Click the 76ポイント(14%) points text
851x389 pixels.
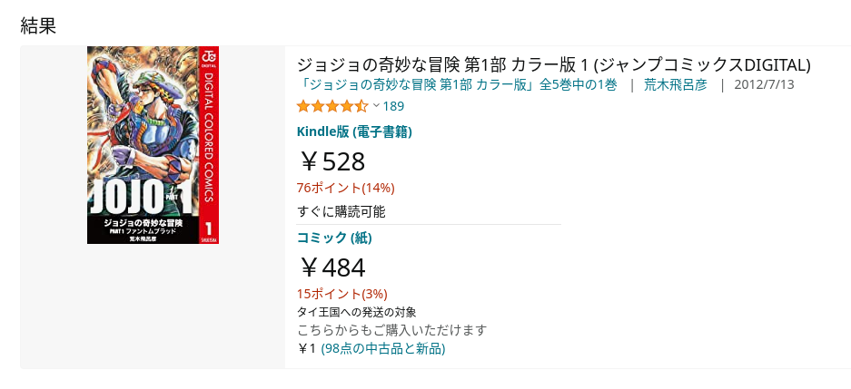[x=346, y=188]
